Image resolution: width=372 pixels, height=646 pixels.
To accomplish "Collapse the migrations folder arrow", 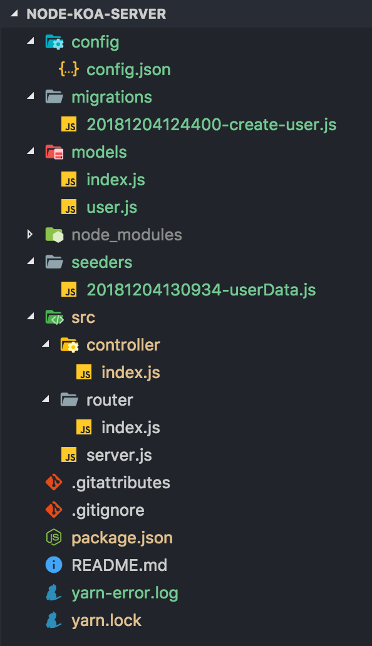I will pyautogui.click(x=31, y=96).
